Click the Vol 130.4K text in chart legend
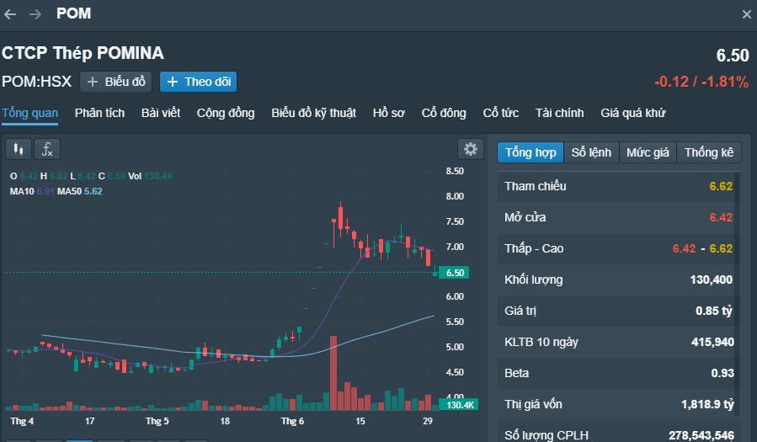Screen dimensions: 757x442 151,176
